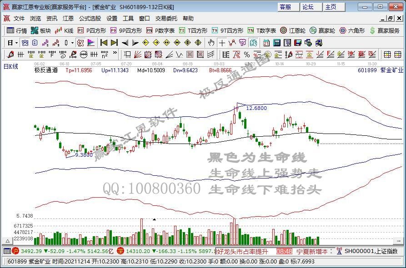Toggle the 极 channel indicator button
Image resolution: width=406 pixels, height=268 pixels.
(x=80, y=43)
